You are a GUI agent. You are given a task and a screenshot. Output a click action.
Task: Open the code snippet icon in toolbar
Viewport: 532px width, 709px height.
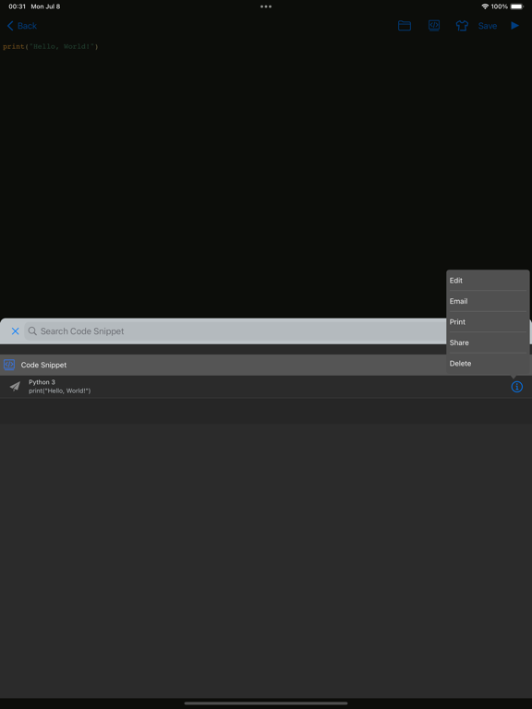[434, 26]
